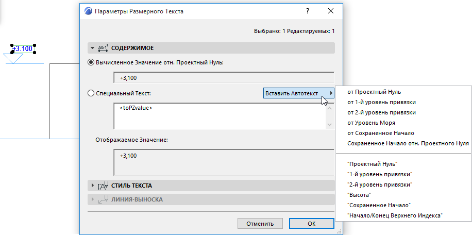Choose от Уровень Моря menu item

point(372,123)
